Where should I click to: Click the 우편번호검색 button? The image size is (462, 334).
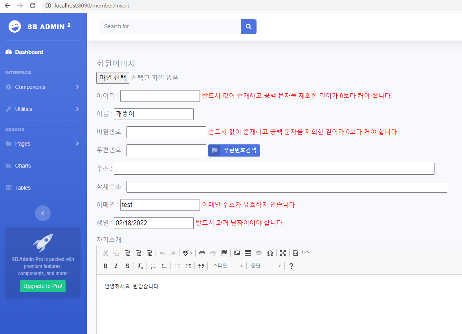pos(234,150)
